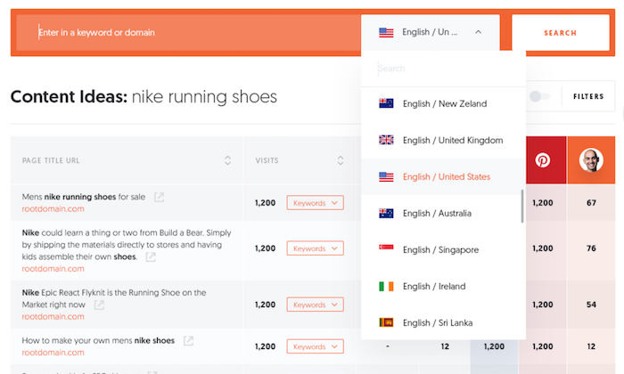Expand Keywords dropdown for Build a Bear row
624x374 pixels.
316,248
